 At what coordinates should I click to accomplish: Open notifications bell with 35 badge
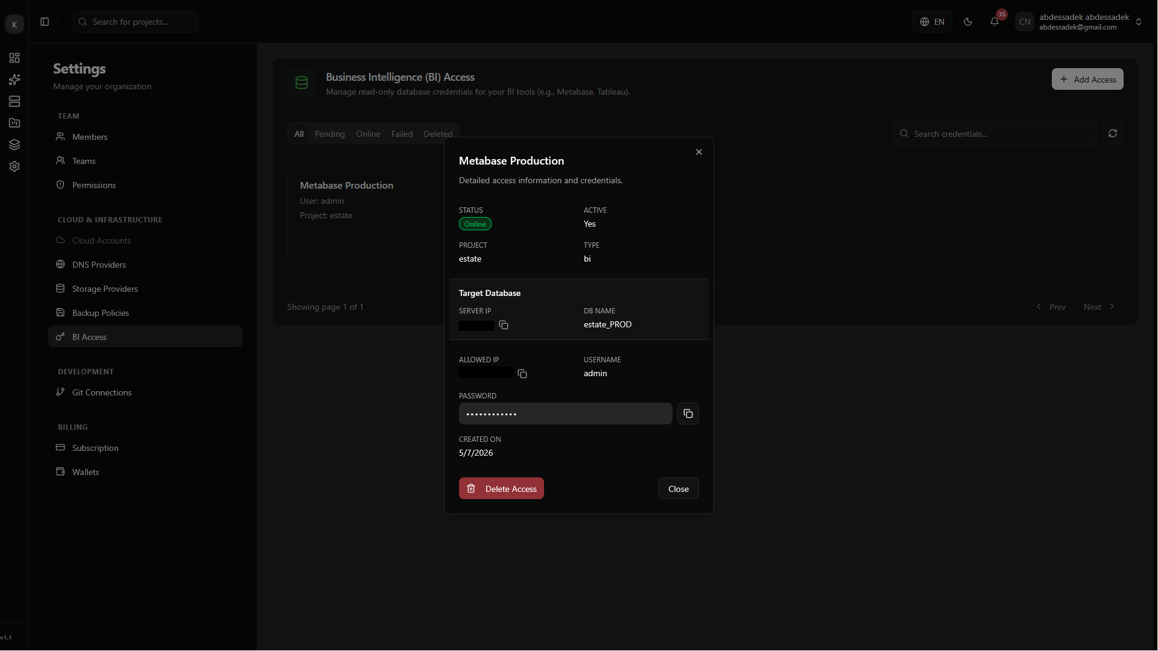(995, 22)
